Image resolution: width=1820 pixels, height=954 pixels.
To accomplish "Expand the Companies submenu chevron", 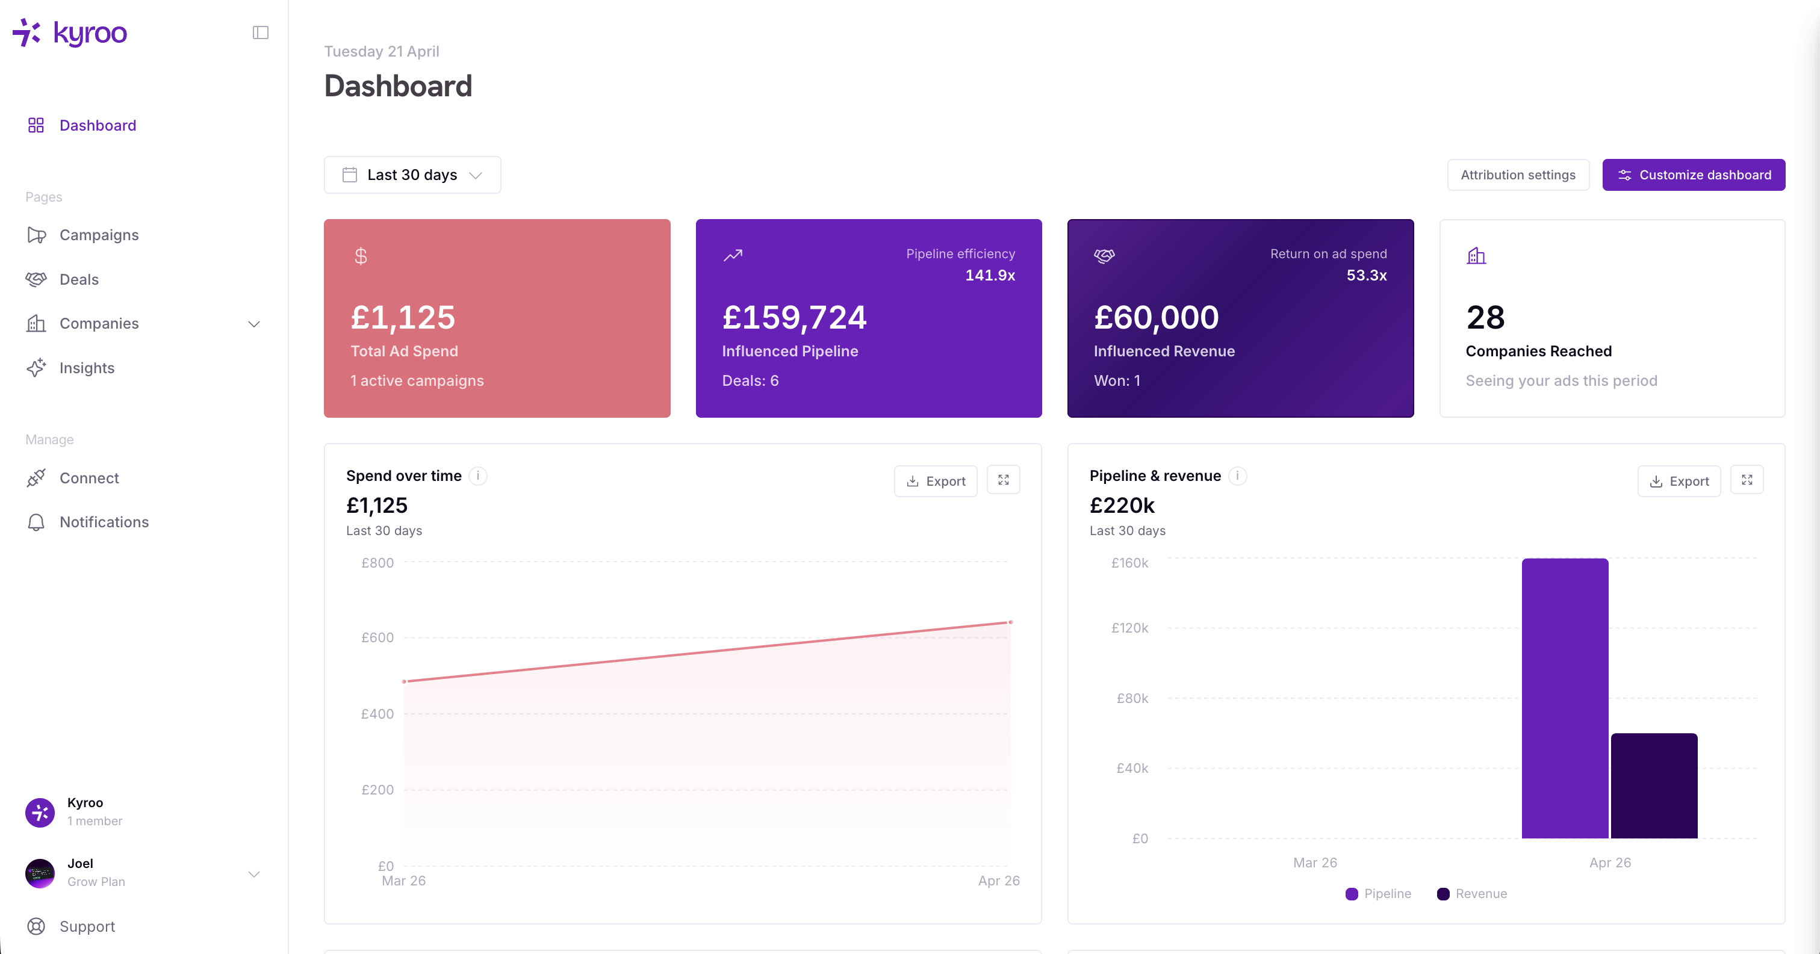I will tap(253, 324).
